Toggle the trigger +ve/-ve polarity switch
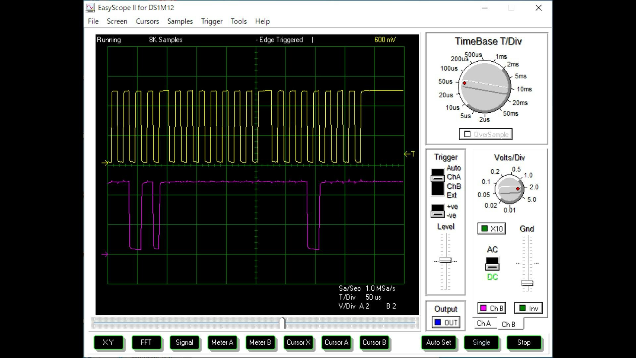 tap(437, 211)
